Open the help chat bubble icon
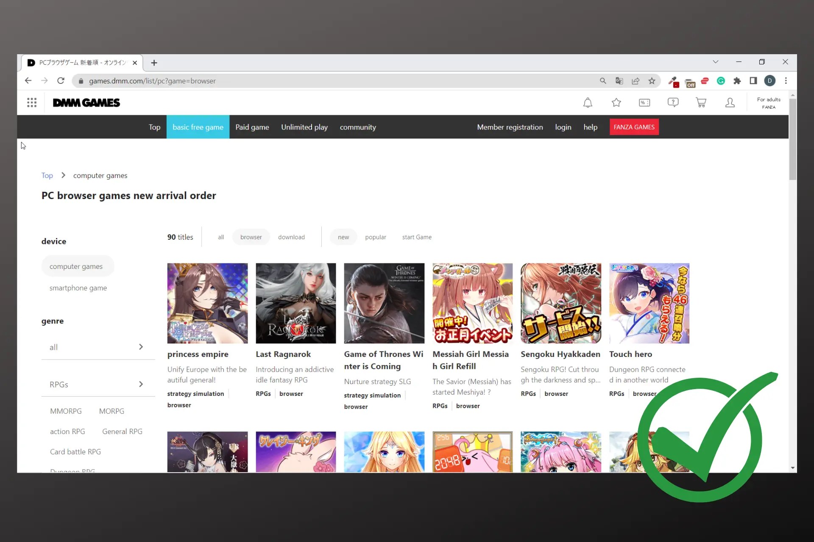The image size is (814, 542). click(673, 102)
